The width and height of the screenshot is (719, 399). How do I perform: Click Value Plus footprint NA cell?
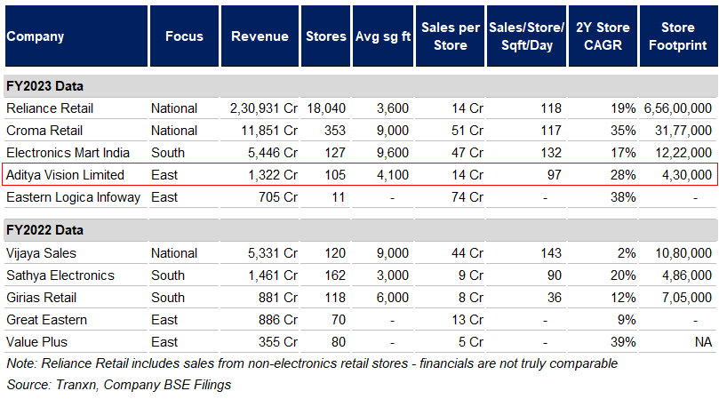[x=703, y=342]
